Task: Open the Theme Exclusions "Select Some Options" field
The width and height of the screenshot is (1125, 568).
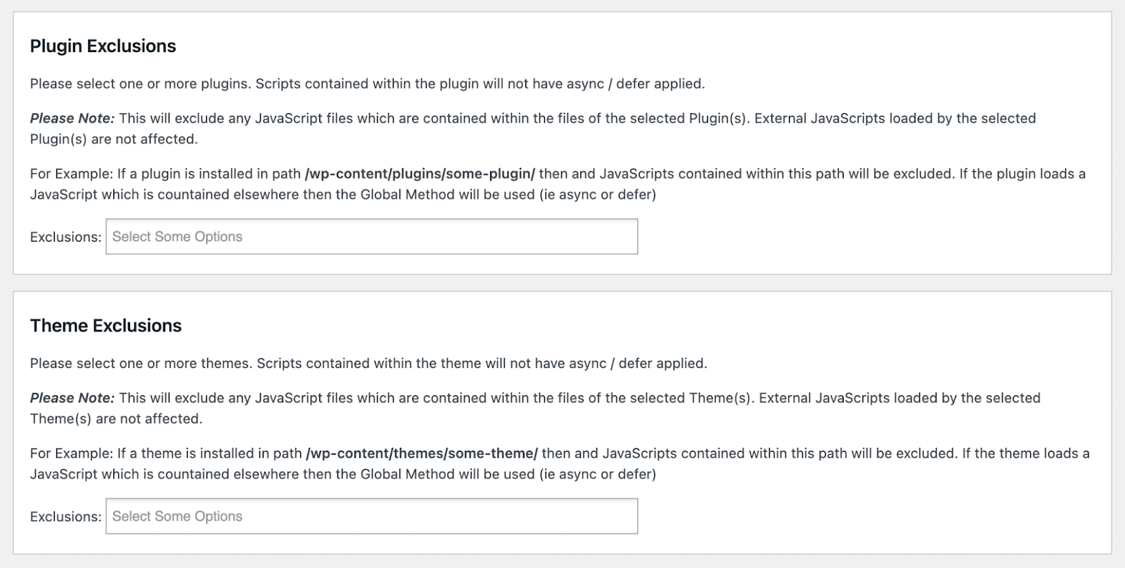Action: 371,516
